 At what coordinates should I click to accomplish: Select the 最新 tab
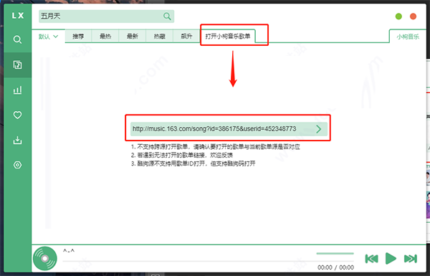pos(133,37)
